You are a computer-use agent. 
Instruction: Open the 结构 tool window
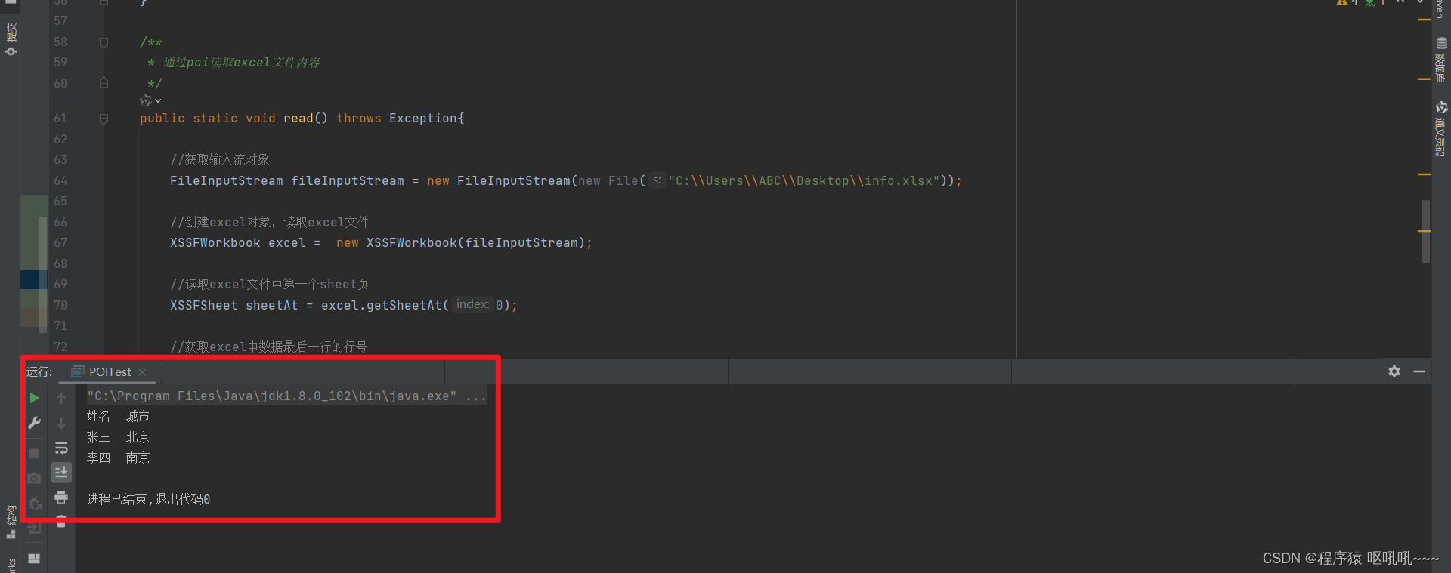(11, 522)
